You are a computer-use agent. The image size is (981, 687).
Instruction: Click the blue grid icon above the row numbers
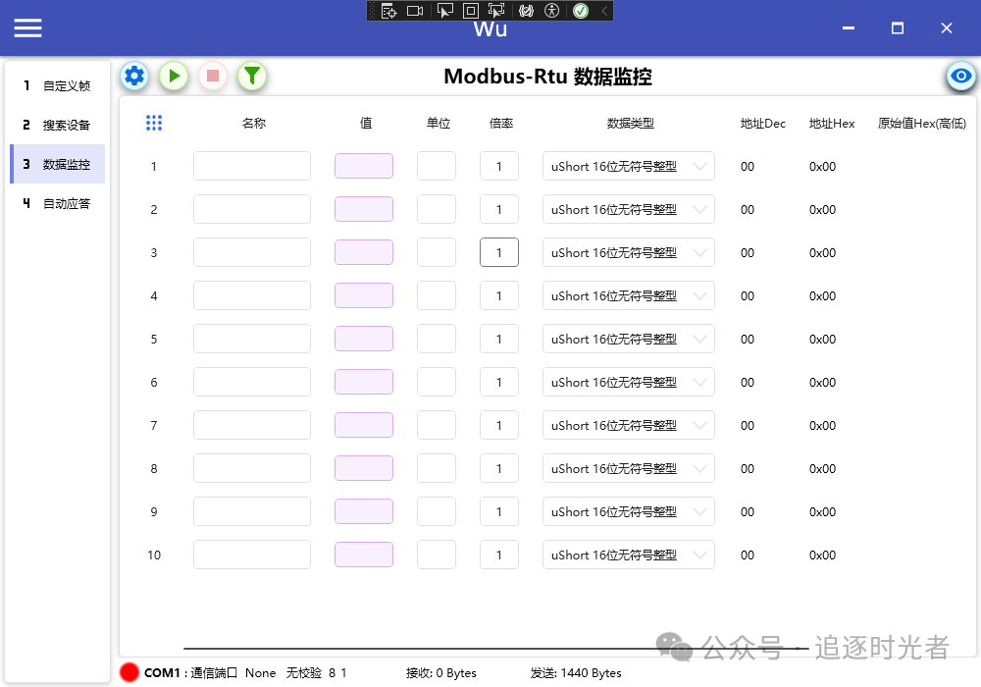154,122
